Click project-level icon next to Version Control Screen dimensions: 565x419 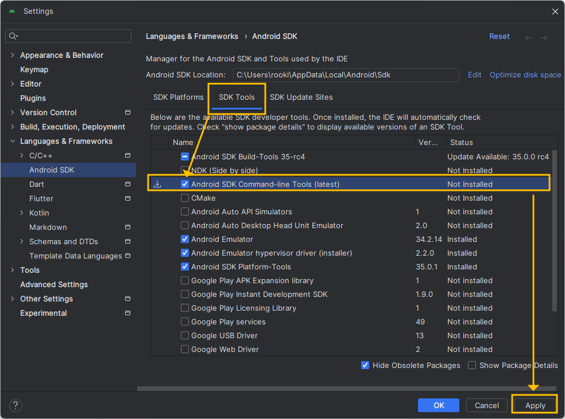click(127, 112)
